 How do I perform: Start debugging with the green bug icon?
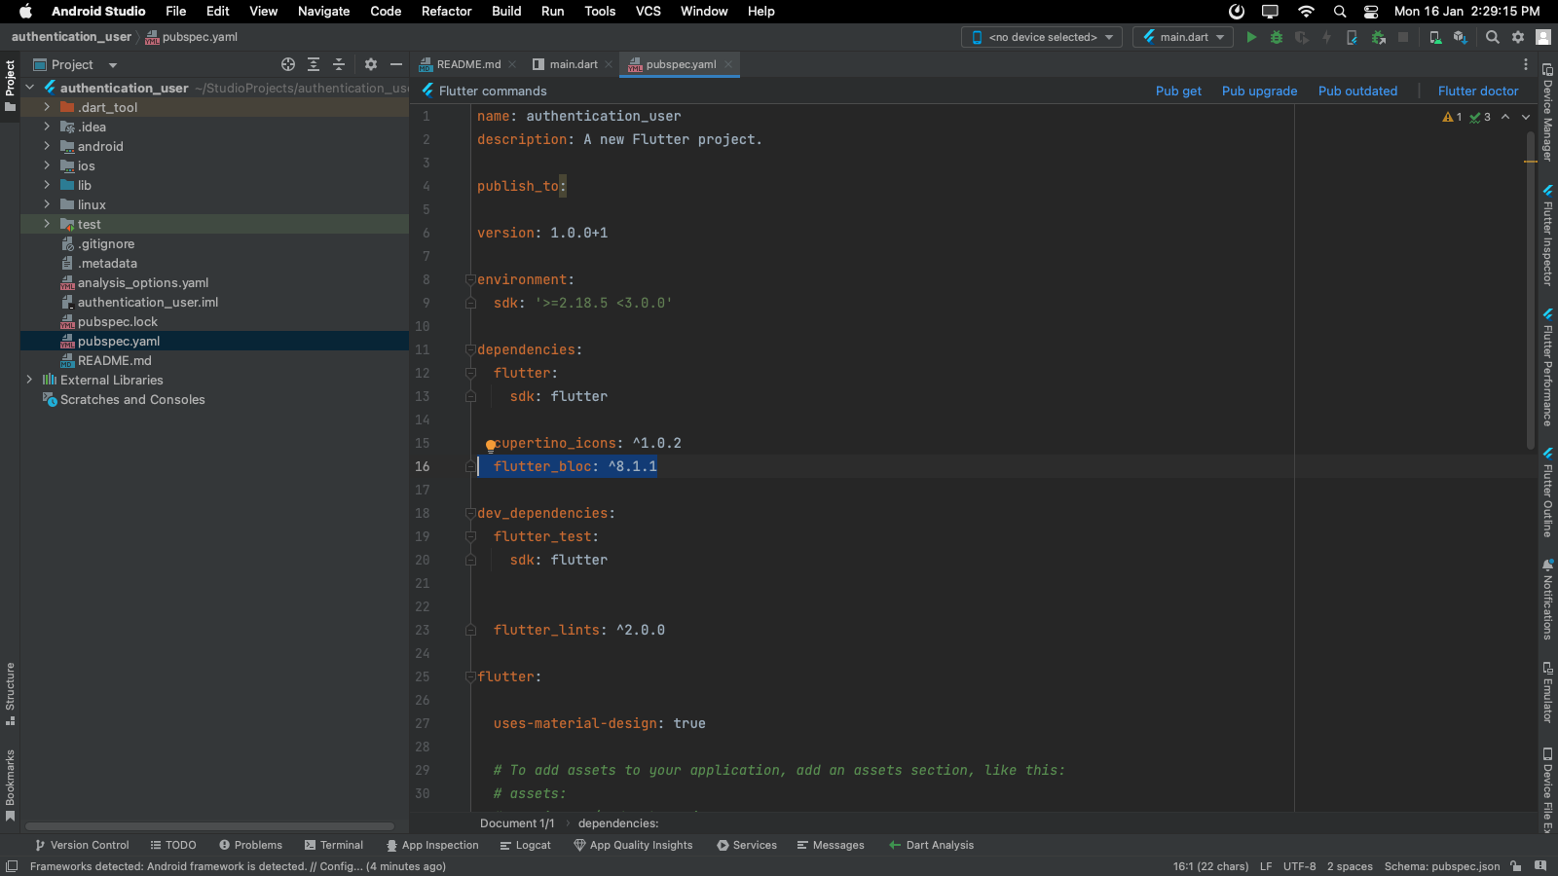point(1277,37)
